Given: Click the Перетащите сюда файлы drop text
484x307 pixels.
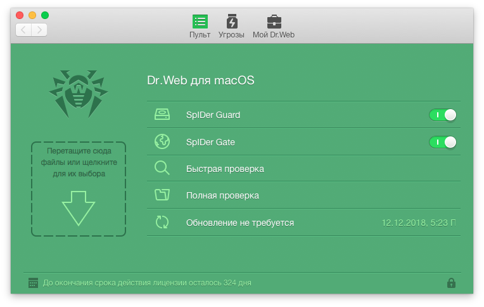Looking at the screenshot, I should tap(79, 162).
